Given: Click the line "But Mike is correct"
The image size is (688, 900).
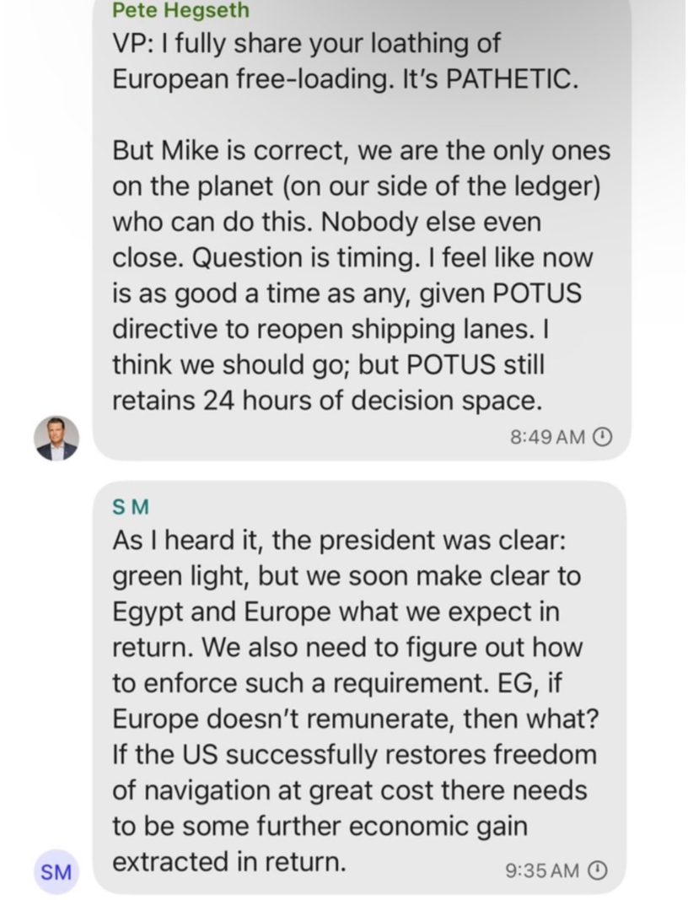Looking at the screenshot, I should (x=362, y=151).
